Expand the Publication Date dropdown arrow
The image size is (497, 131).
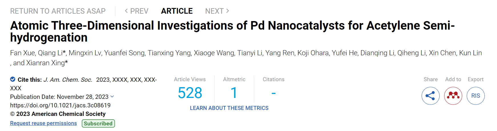coord(112,97)
